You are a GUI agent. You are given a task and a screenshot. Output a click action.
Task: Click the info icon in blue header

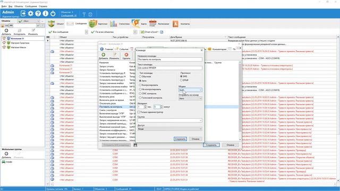(x=45, y=13)
